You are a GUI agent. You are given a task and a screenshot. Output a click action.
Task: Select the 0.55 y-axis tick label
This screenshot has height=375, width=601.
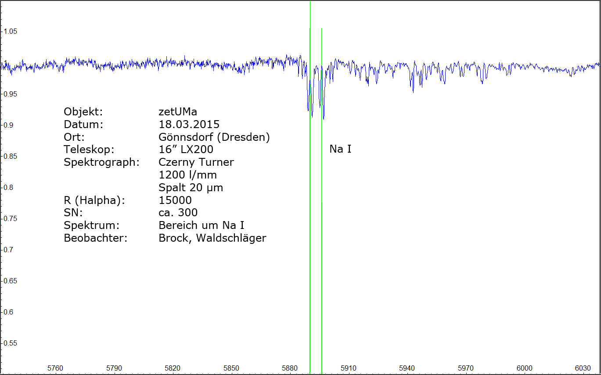point(10,343)
